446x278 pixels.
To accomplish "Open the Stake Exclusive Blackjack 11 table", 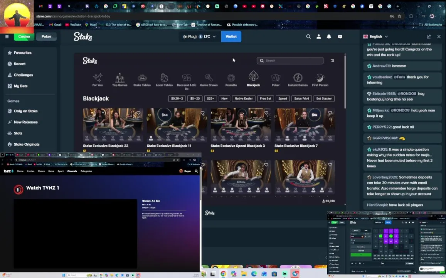I will [x=177, y=125].
